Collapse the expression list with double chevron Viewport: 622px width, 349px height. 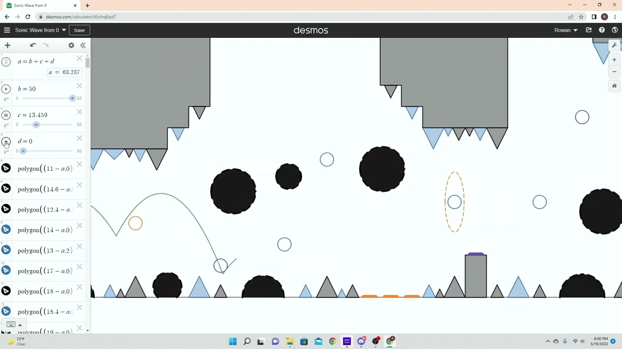(x=83, y=45)
